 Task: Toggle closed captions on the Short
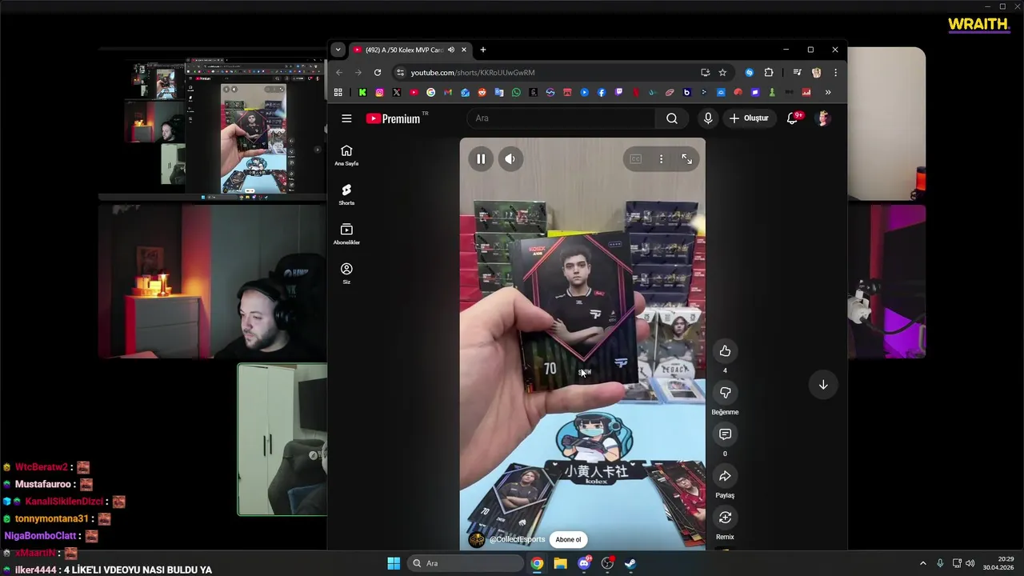pos(635,159)
